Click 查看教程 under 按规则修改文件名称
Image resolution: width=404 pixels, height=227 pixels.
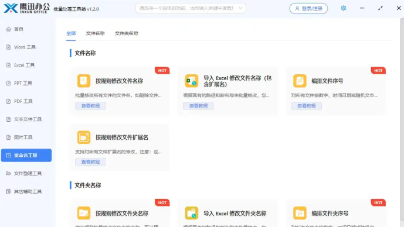pos(90,106)
